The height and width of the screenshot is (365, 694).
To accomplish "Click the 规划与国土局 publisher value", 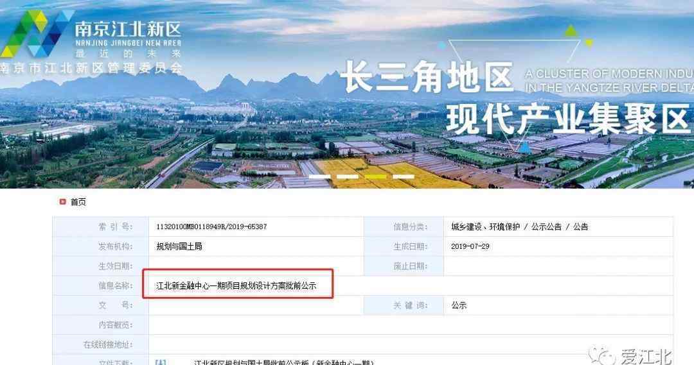I will tap(179, 246).
